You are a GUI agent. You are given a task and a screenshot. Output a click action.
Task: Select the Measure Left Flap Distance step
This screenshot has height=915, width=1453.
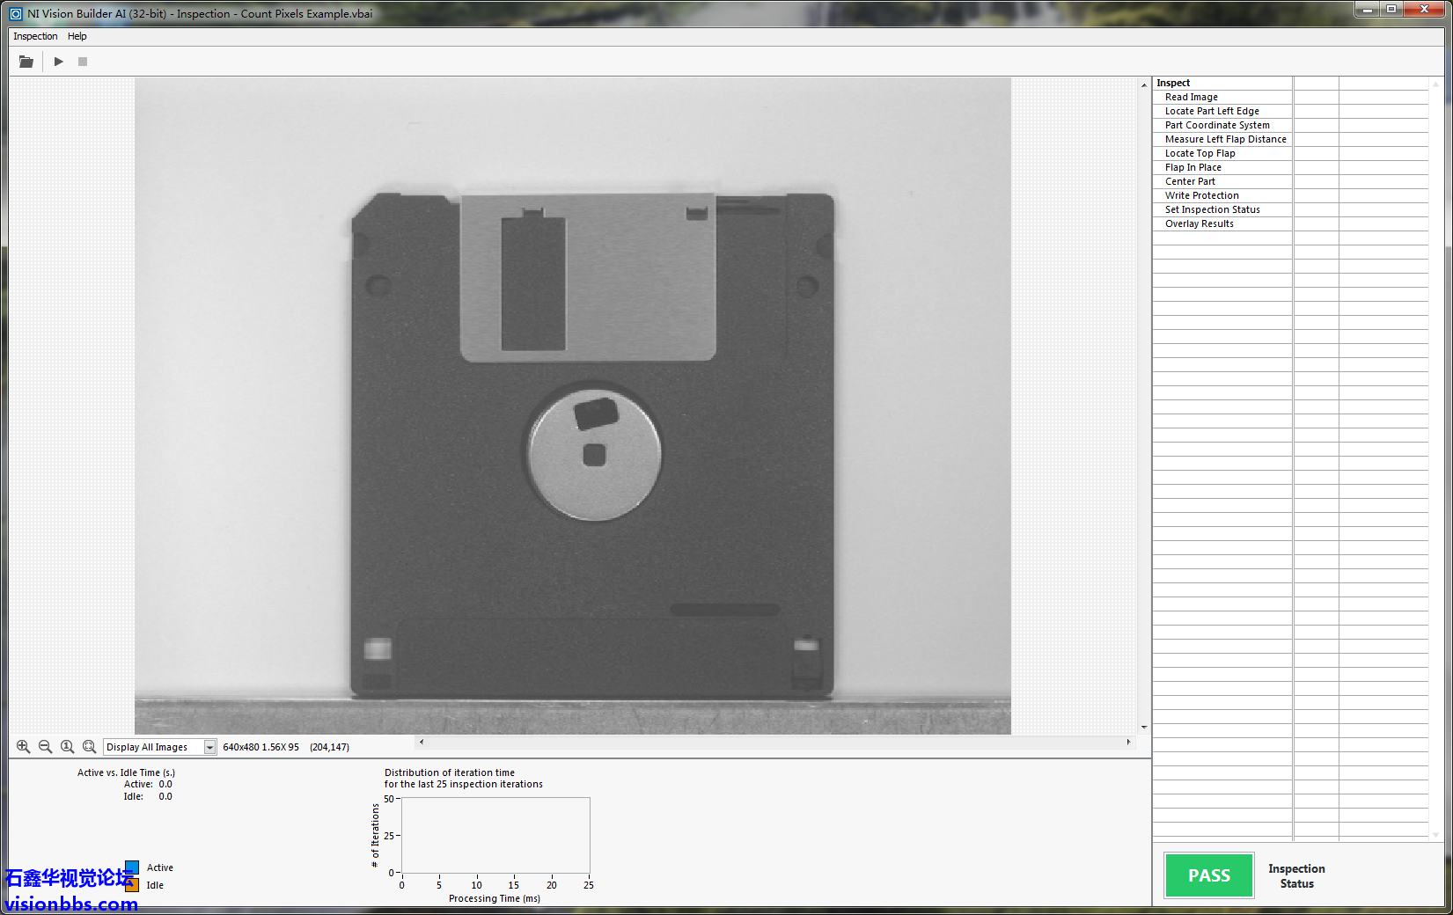[x=1225, y=139]
